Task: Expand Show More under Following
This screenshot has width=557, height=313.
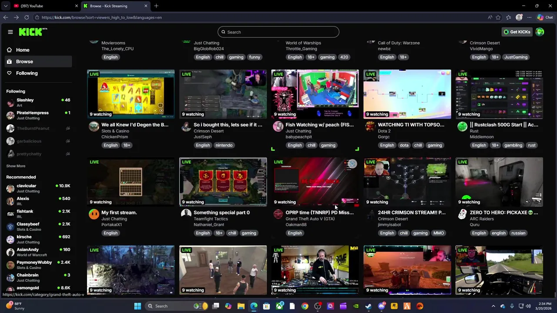Action: (16, 166)
